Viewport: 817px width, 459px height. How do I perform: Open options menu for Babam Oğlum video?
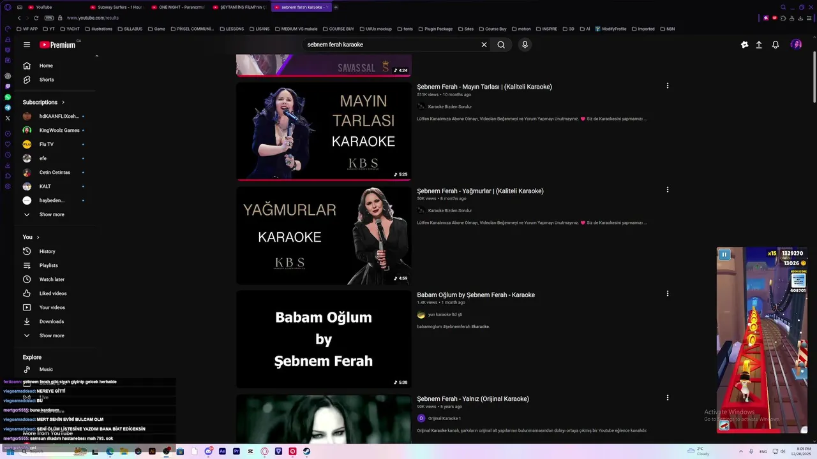pyautogui.click(x=668, y=293)
